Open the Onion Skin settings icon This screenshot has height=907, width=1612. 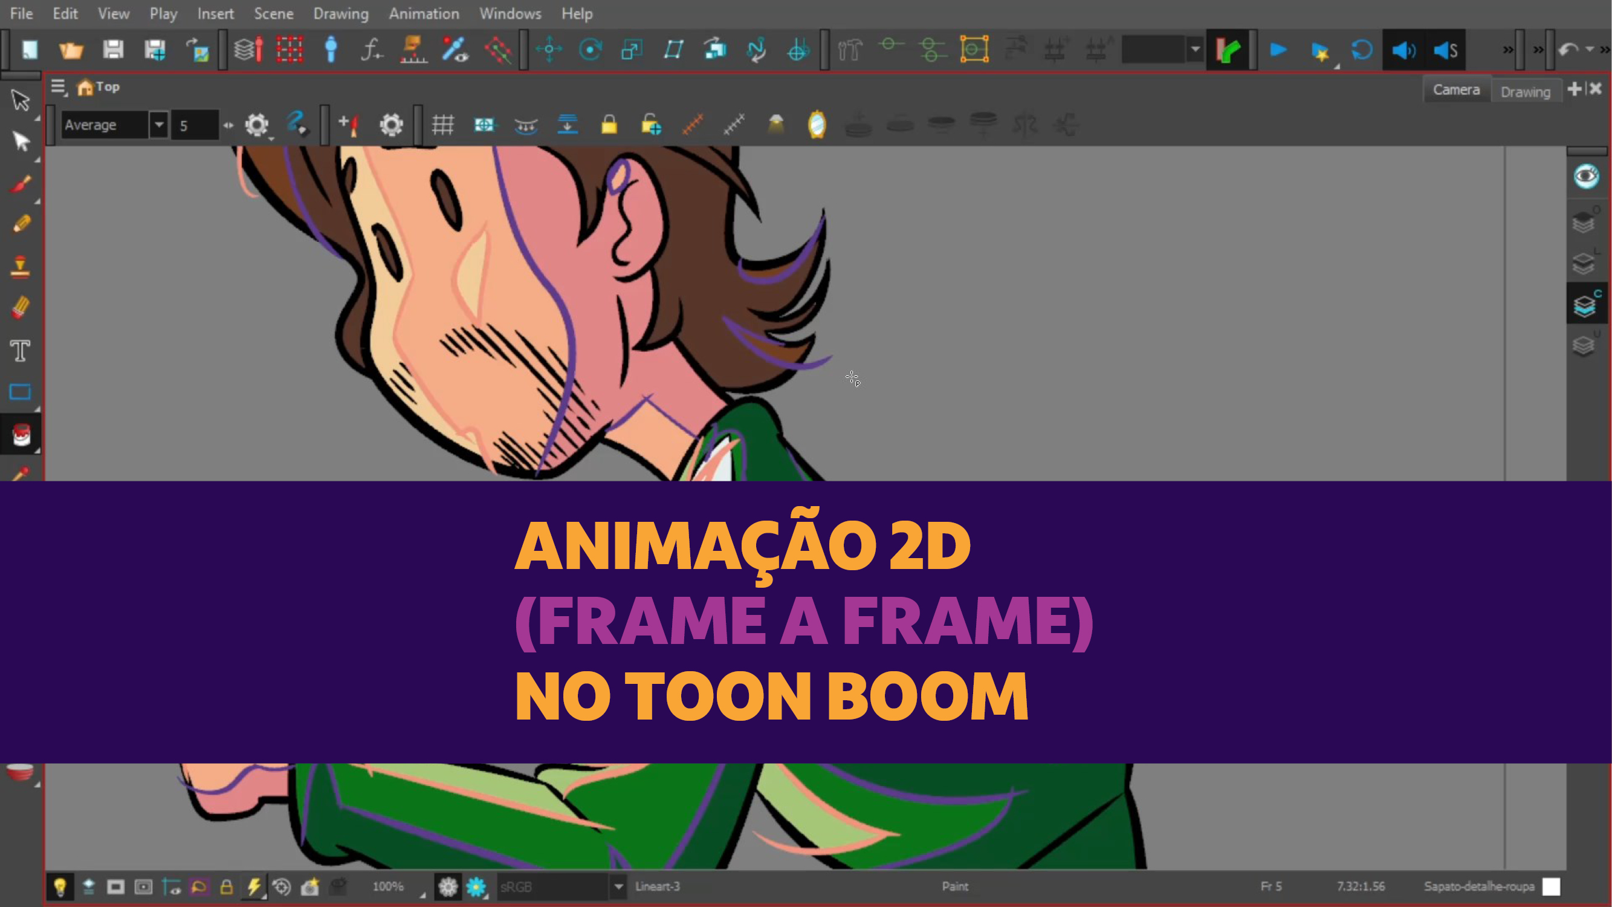pyautogui.click(x=391, y=125)
